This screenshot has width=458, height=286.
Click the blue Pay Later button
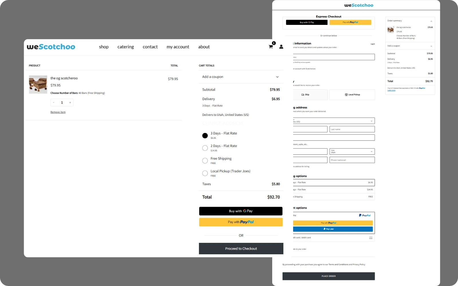(x=333, y=229)
